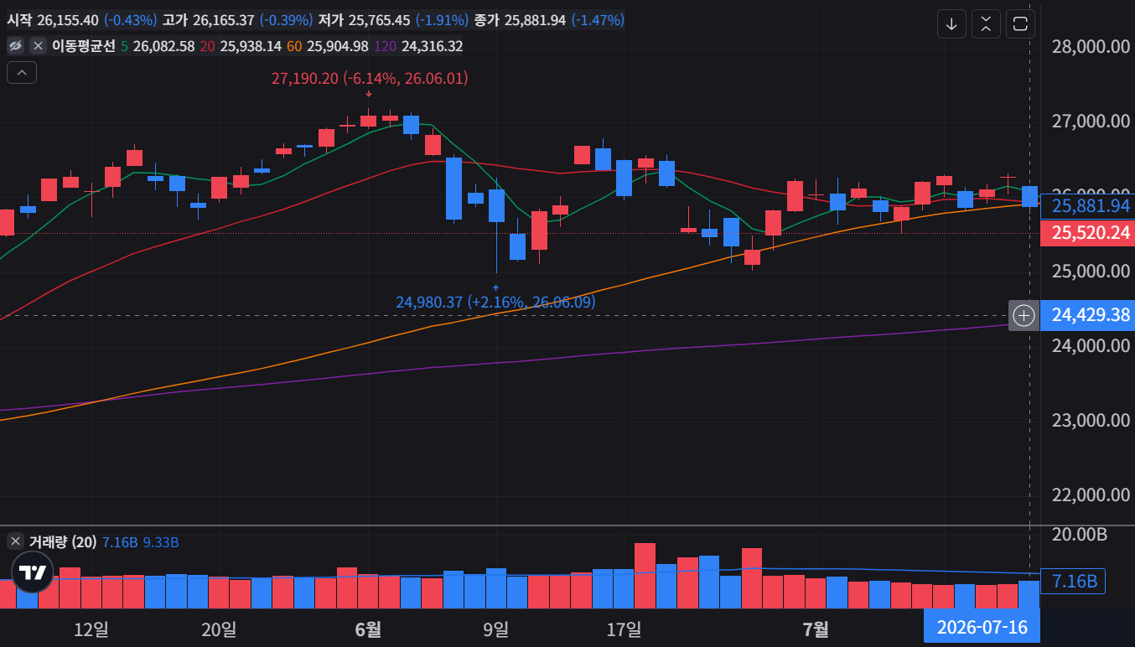Click the 27,000.00 price axis label
This screenshot has width=1135, height=647.
pos(1091,122)
